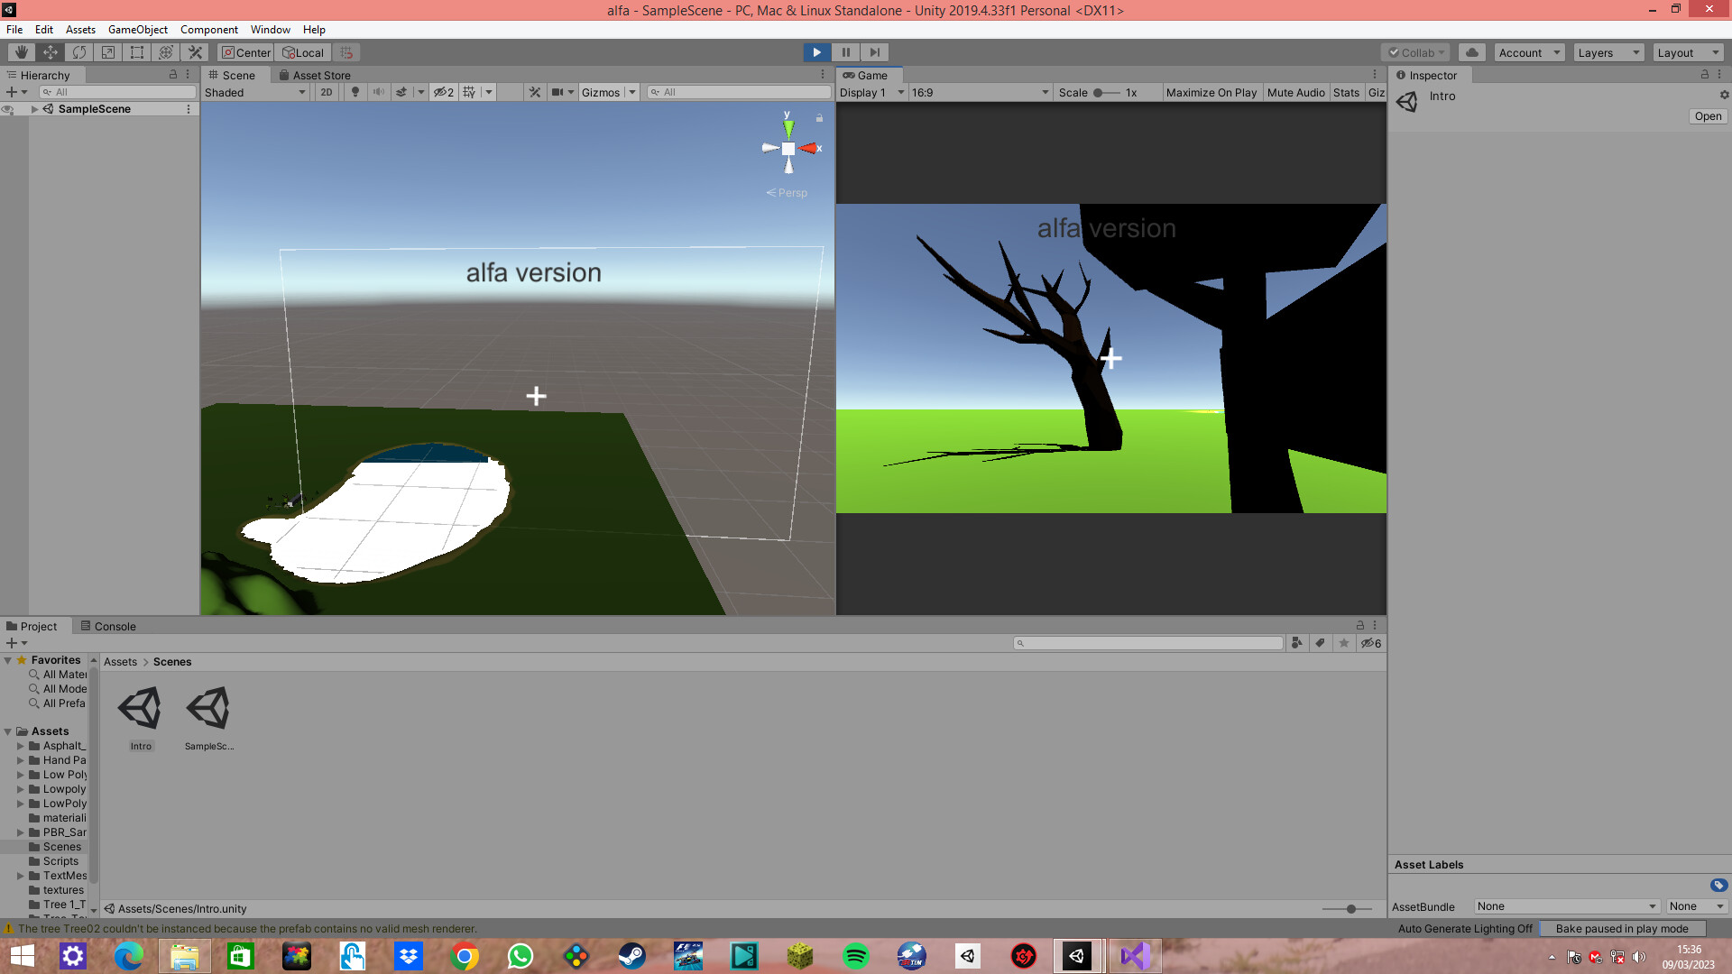Screen dimensions: 1732x974
Task: Open the Layers dropdown
Action: point(1608,52)
